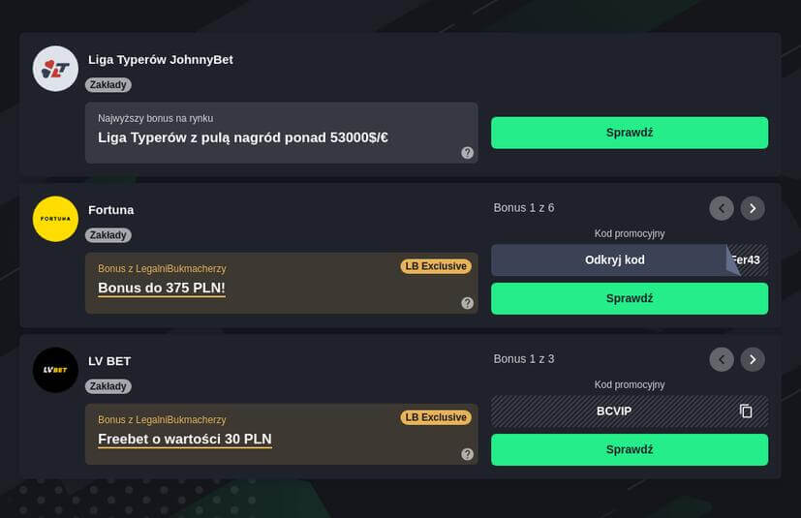Open the Bonus do 375 PLN link
Image resolution: width=801 pixels, height=518 pixels.
(162, 288)
